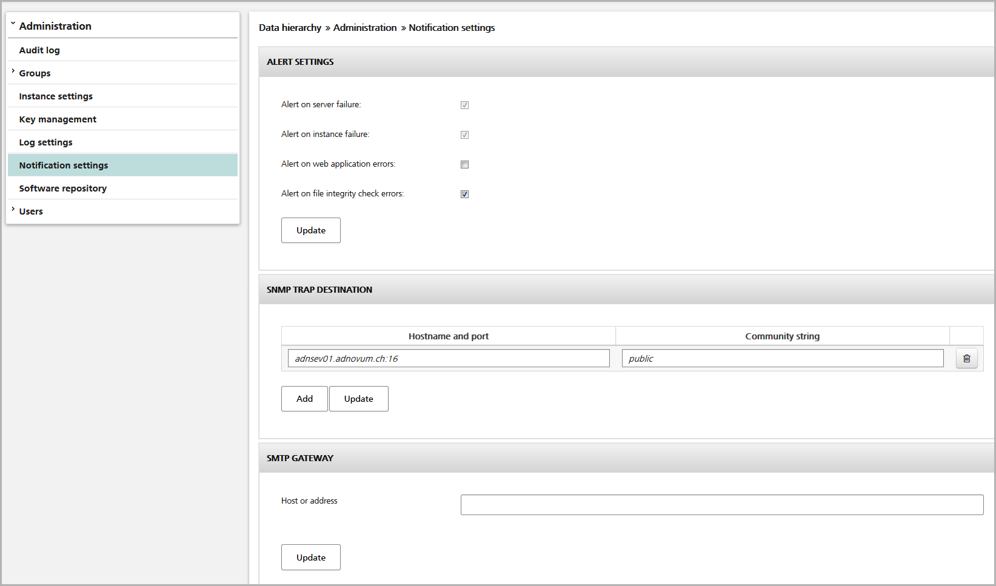996x586 pixels.
Task: Focus the SMTP Host or address field
Action: coord(722,505)
